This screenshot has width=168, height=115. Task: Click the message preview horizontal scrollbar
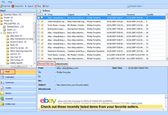[80, 110]
